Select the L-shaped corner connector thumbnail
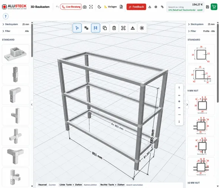This screenshot has width=219, height=188. pos(16,95)
